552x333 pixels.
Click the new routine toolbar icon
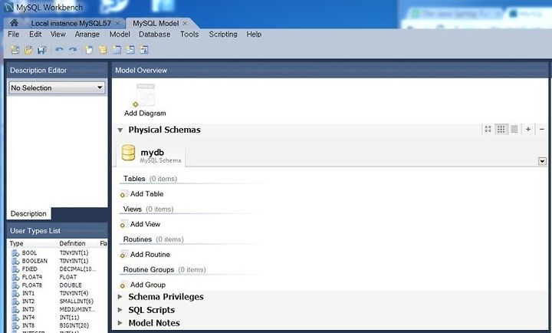pos(144,50)
